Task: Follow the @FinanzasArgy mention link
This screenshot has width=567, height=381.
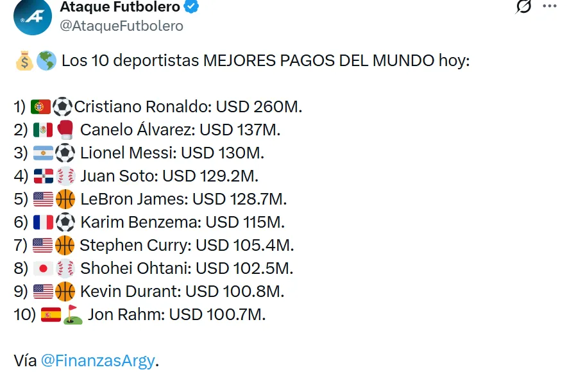Action: pos(97,360)
